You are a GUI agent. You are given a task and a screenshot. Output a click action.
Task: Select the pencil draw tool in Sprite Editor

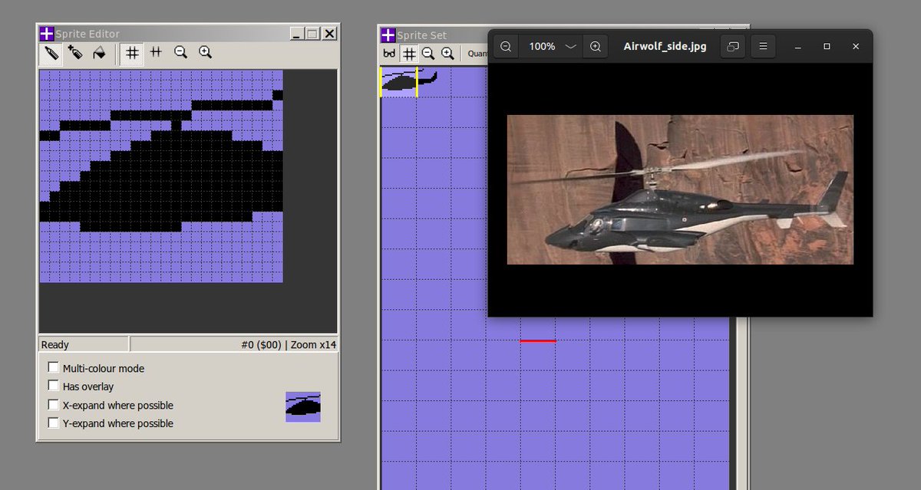[51, 53]
